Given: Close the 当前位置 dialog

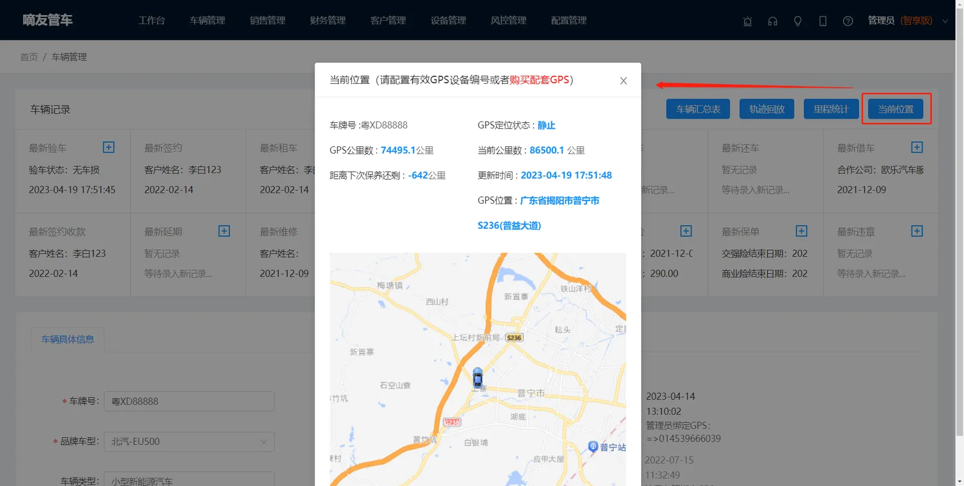Looking at the screenshot, I should (x=624, y=81).
